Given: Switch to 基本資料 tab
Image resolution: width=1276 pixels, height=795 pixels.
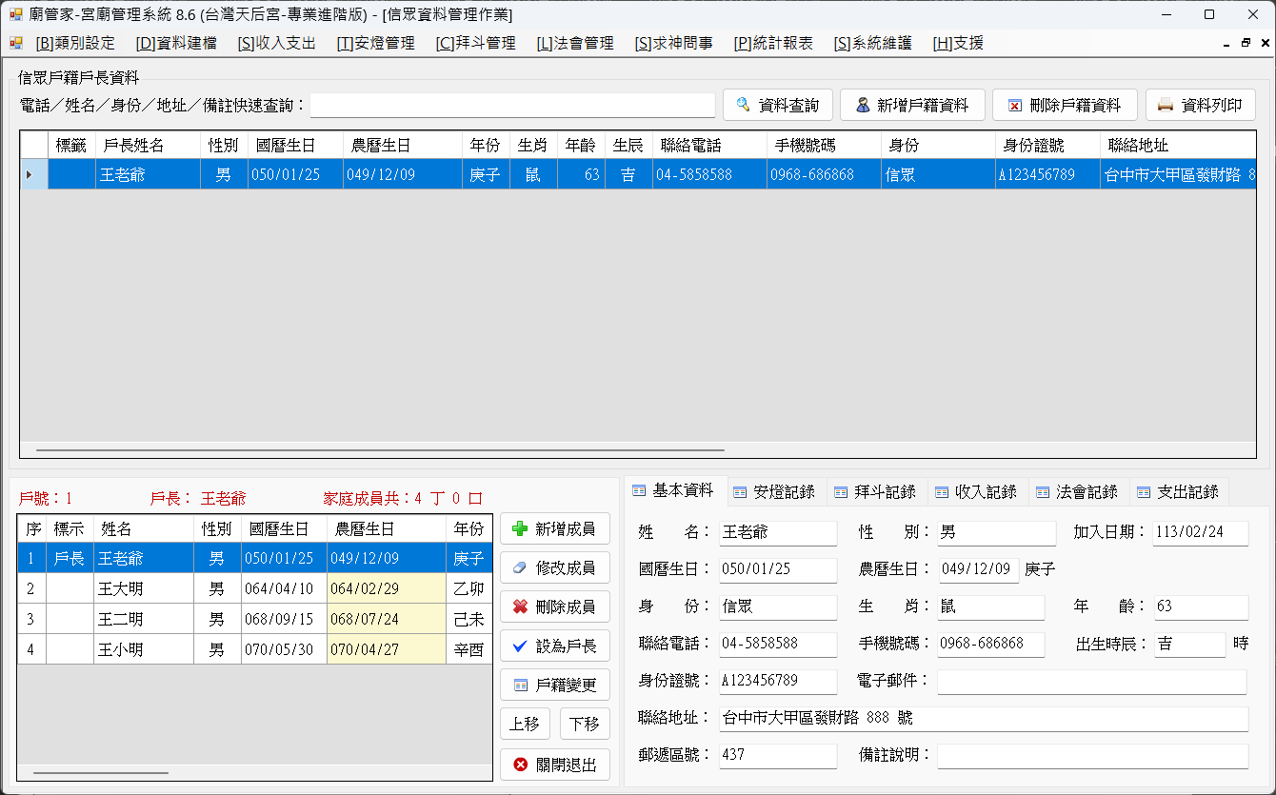Looking at the screenshot, I should click(x=673, y=490).
